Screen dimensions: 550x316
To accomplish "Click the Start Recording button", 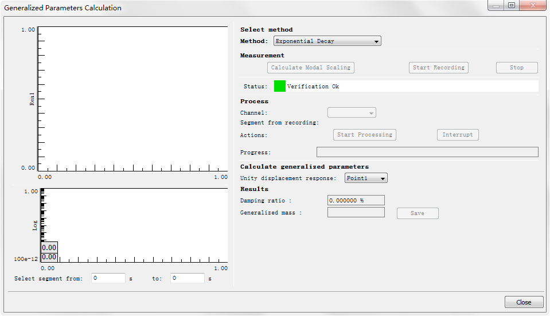I will pyautogui.click(x=439, y=67).
